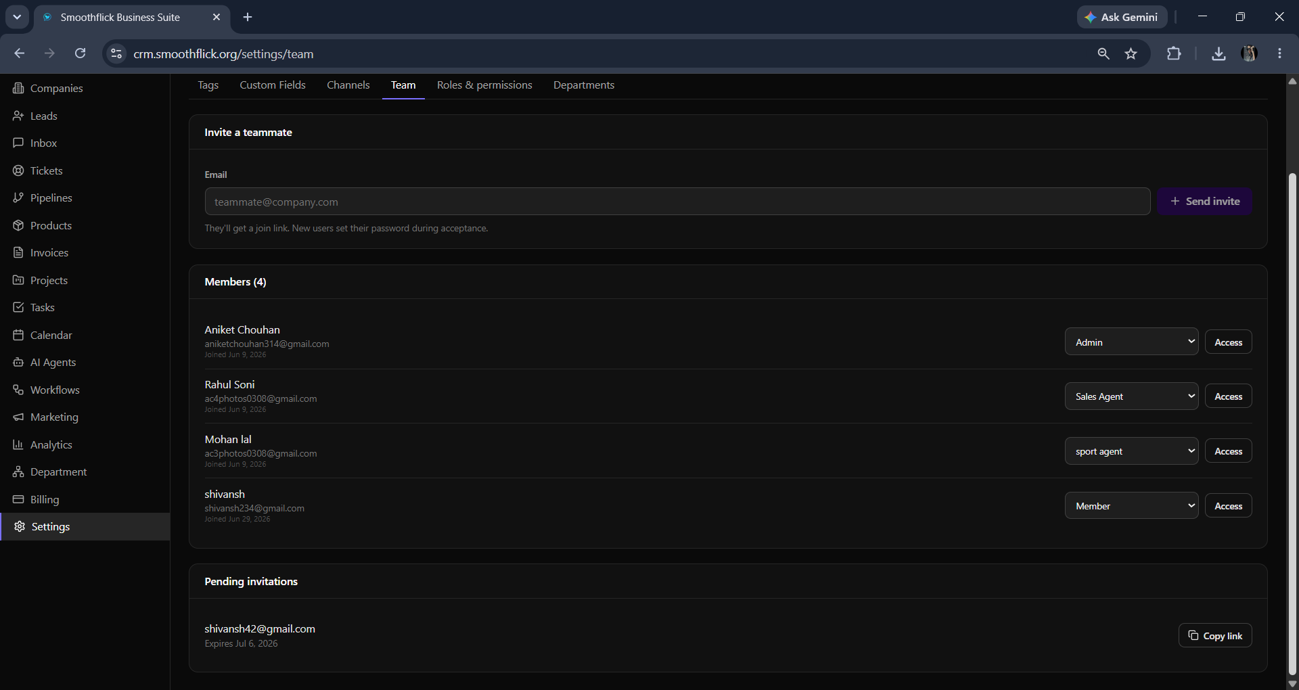Screen dimensions: 1299x690
Task: Open Invoices via document icon
Action: pos(18,253)
